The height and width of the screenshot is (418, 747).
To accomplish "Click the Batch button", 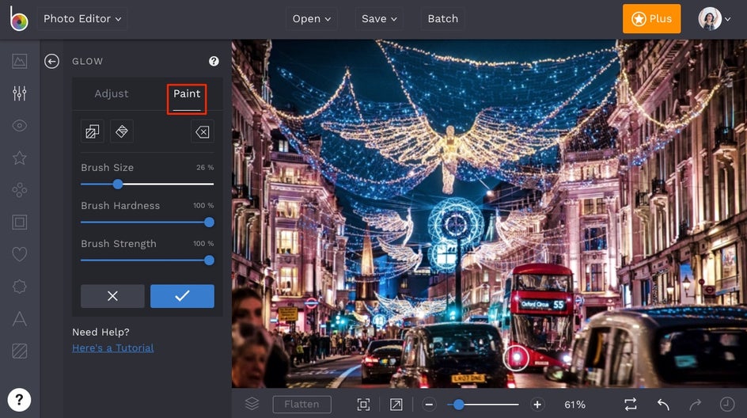I will point(442,18).
